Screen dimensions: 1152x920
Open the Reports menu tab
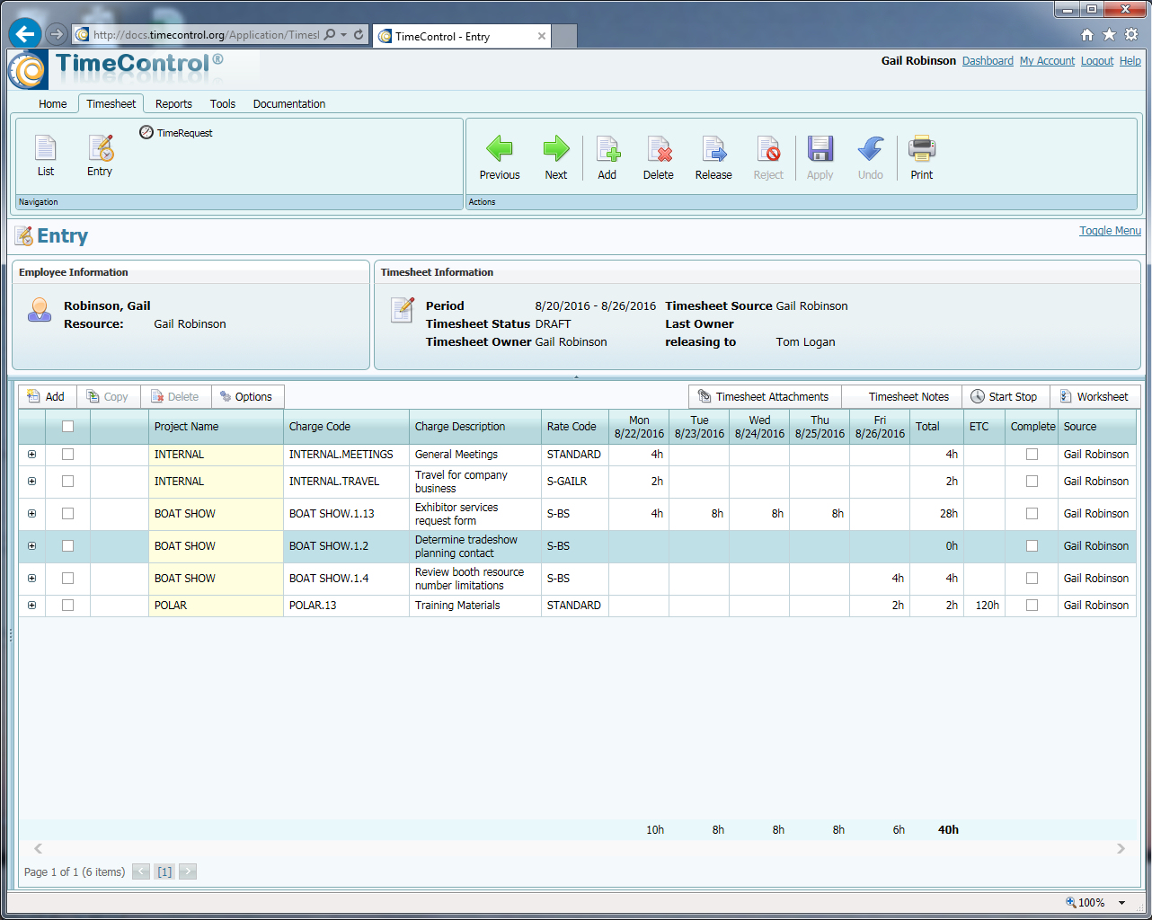pos(173,104)
